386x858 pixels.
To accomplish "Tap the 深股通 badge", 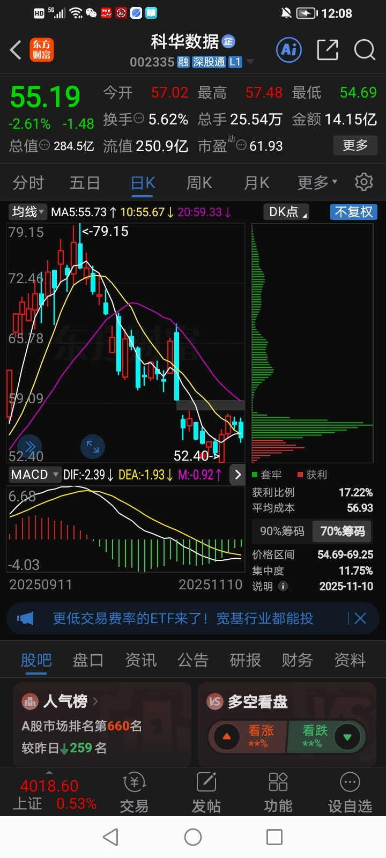I will pyautogui.click(x=209, y=62).
